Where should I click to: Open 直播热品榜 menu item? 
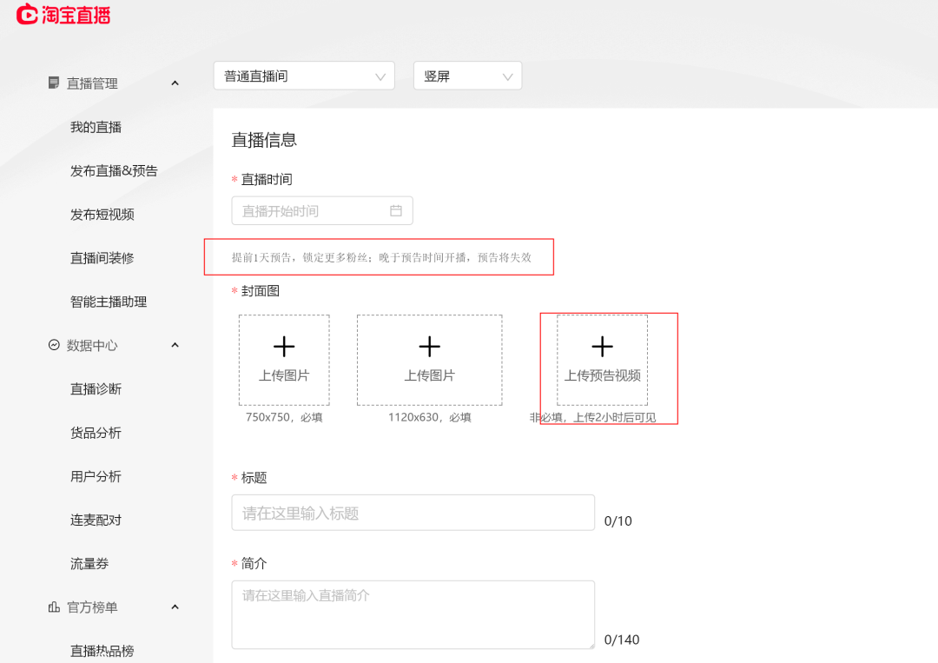tap(102, 651)
